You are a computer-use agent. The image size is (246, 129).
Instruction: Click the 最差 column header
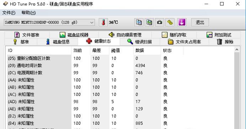tap(100, 50)
